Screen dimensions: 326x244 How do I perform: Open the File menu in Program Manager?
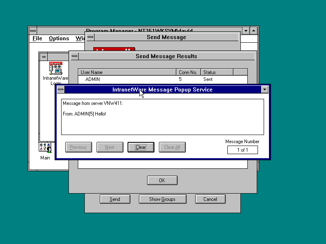[37, 38]
